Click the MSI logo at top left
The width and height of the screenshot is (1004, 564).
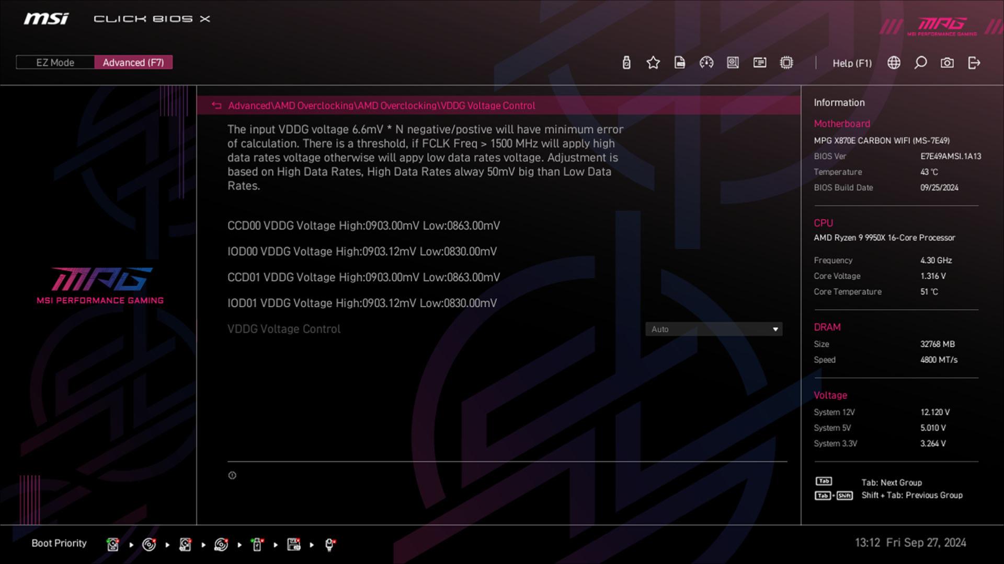(x=46, y=19)
